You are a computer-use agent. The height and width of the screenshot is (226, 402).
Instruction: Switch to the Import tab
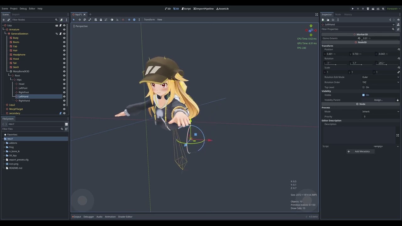tap(16, 14)
